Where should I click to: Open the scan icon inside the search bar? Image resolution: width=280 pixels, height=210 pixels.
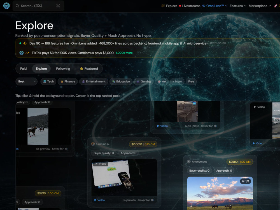[58, 6]
